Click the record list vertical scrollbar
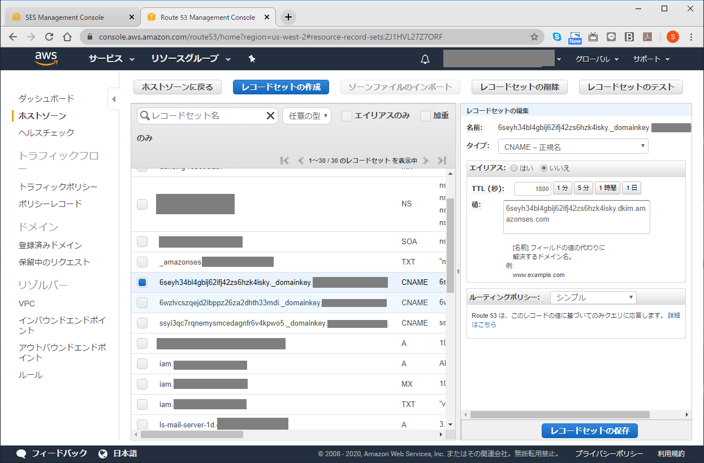This screenshot has height=463, width=704. pyautogui.click(x=450, y=245)
